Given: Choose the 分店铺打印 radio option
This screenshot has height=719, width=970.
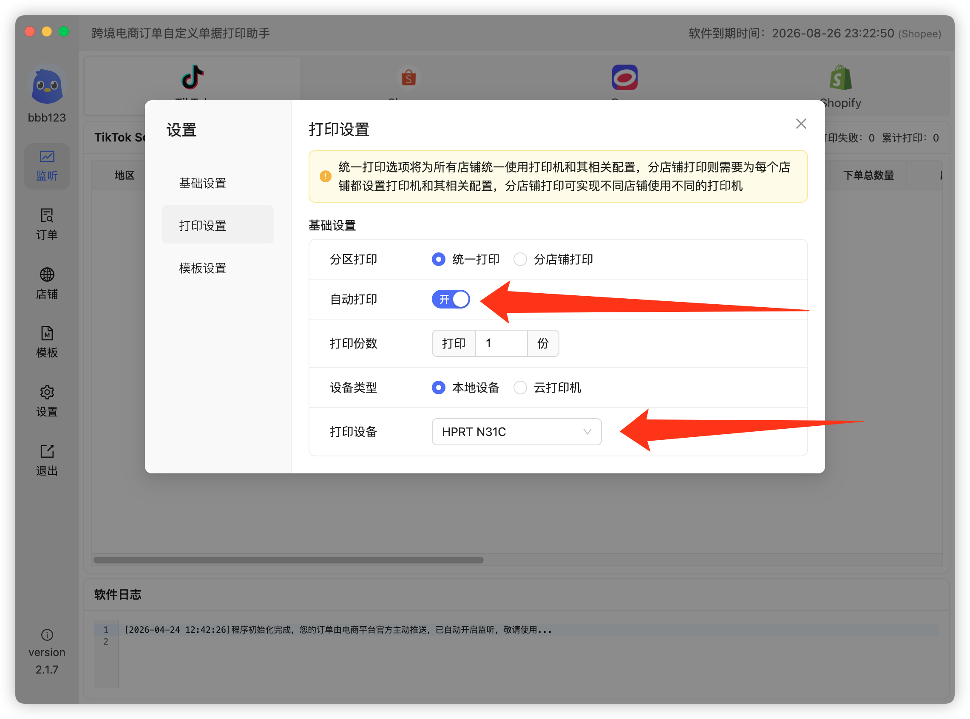Looking at the screenshot, I should pos(553,259).
